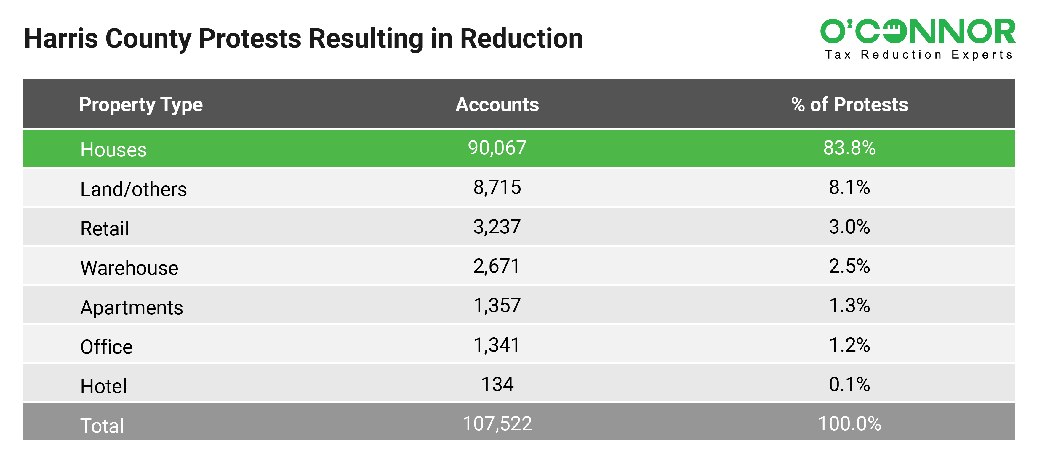Click the Accounts column header
Viewport: 1037px width, 456px height.
coord(497,104)
